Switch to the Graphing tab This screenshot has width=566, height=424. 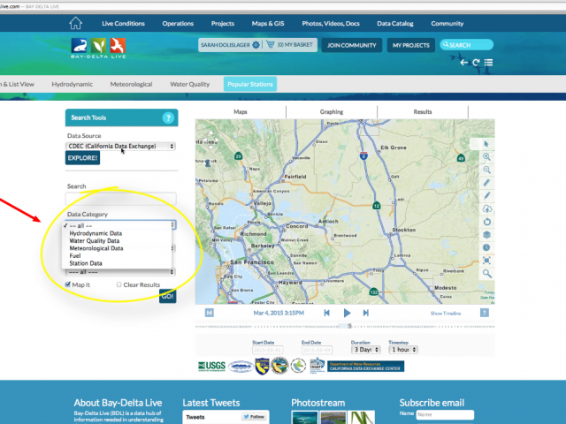(x=332, y=112)
